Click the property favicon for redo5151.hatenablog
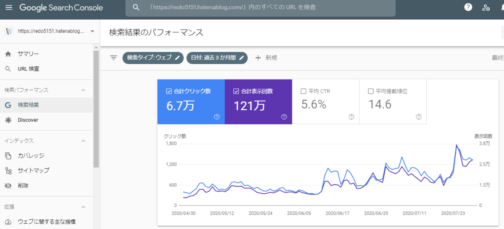504x229 pixels. coord(8,32)
